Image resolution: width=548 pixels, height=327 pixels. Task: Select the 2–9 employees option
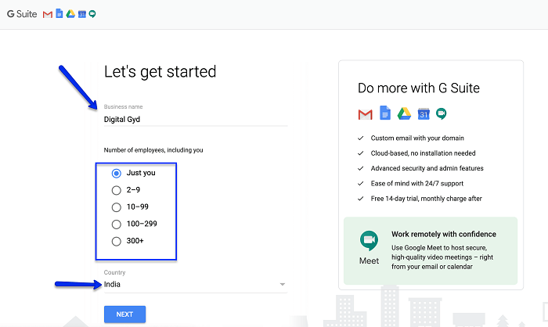[x=117, y=190]
